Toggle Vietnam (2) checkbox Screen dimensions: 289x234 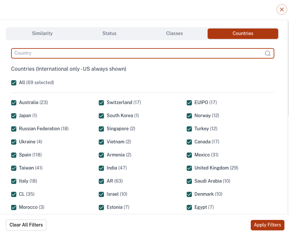(101, 142)
